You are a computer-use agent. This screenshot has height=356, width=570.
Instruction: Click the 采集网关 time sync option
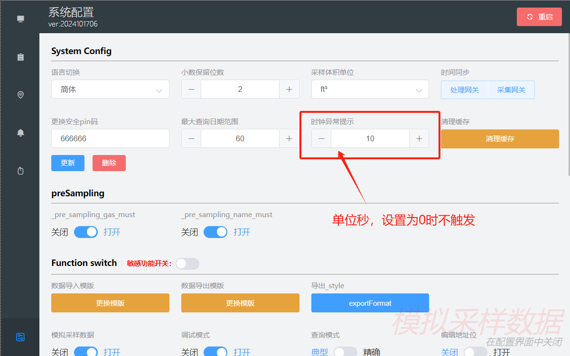point(511,90)
